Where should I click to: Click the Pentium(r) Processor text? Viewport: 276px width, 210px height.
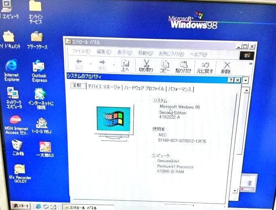(175, 166)
